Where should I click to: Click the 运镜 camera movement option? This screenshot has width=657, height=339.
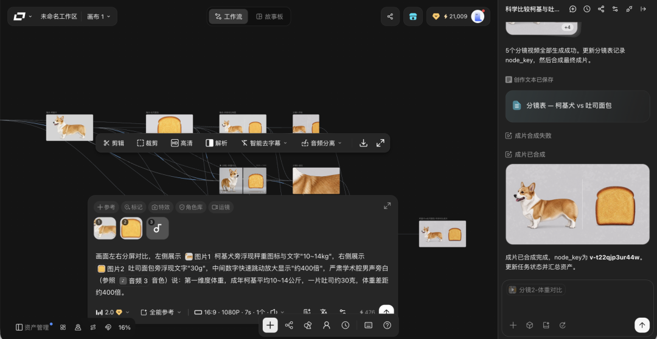(x=221, y=207)
